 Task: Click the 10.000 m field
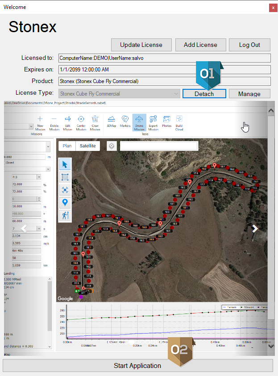pyautogui.click(x=27, y=206)
